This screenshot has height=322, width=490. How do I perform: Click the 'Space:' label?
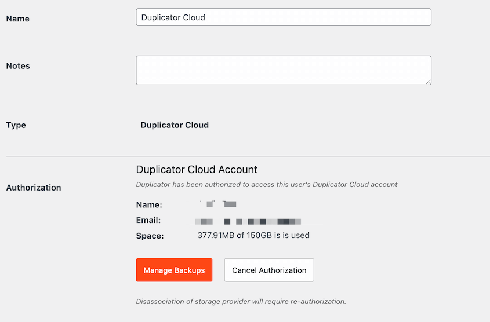150,236
